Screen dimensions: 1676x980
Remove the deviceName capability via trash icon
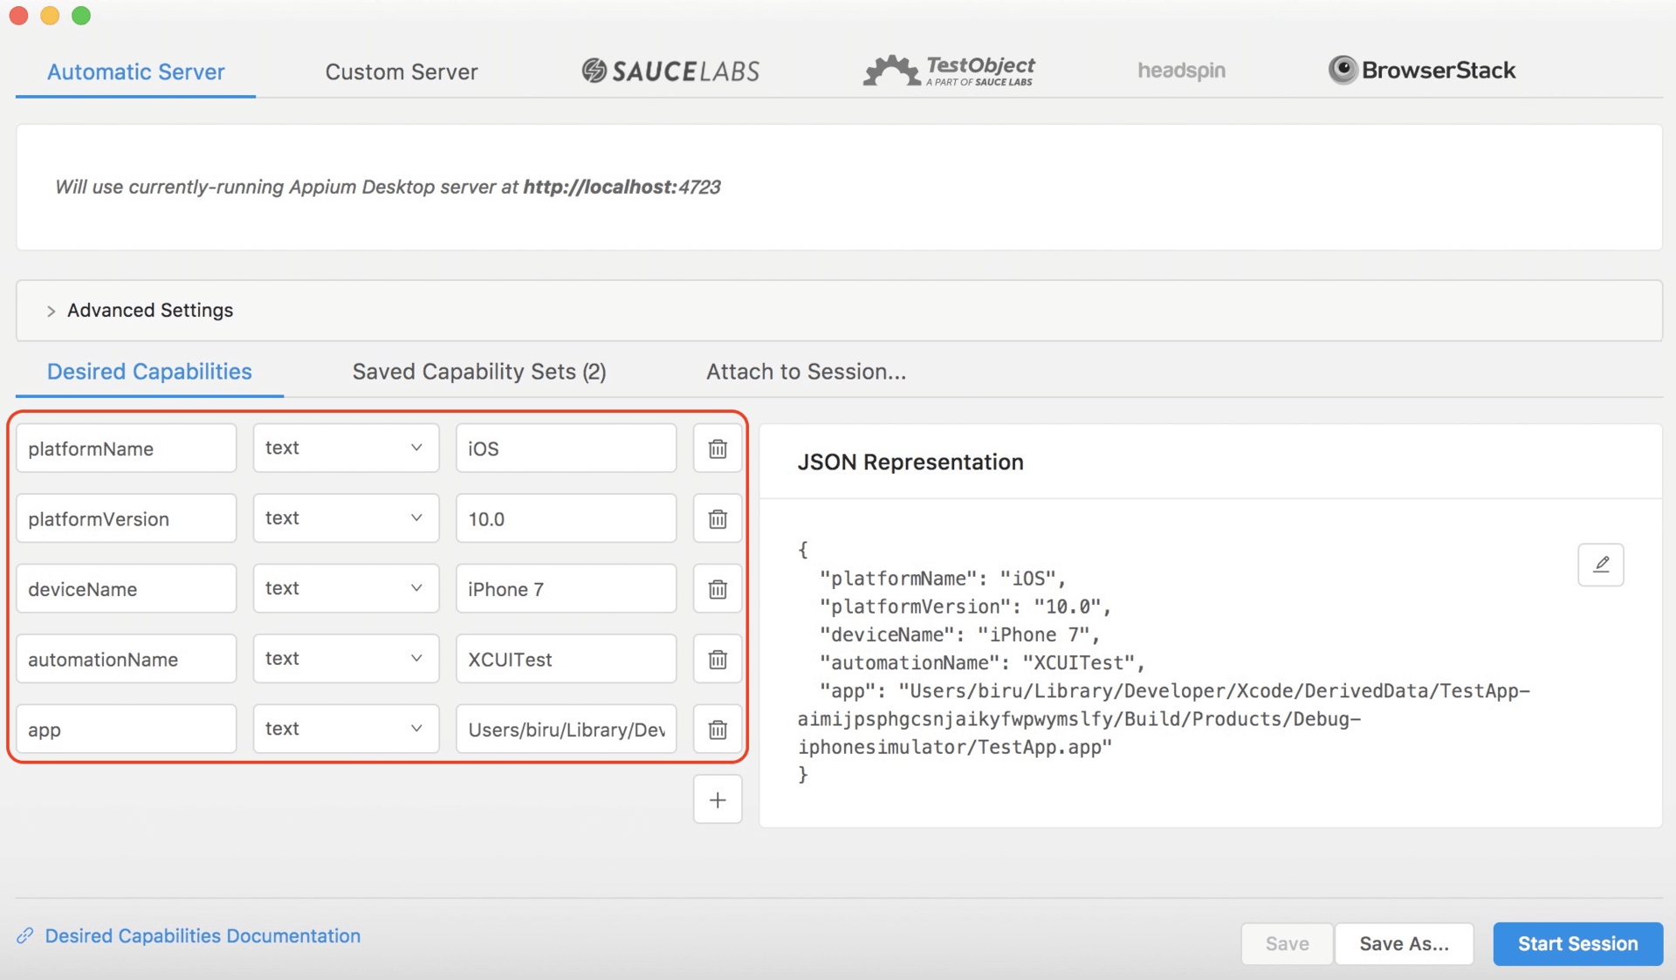pyautogui.click(x=718, y=589)
